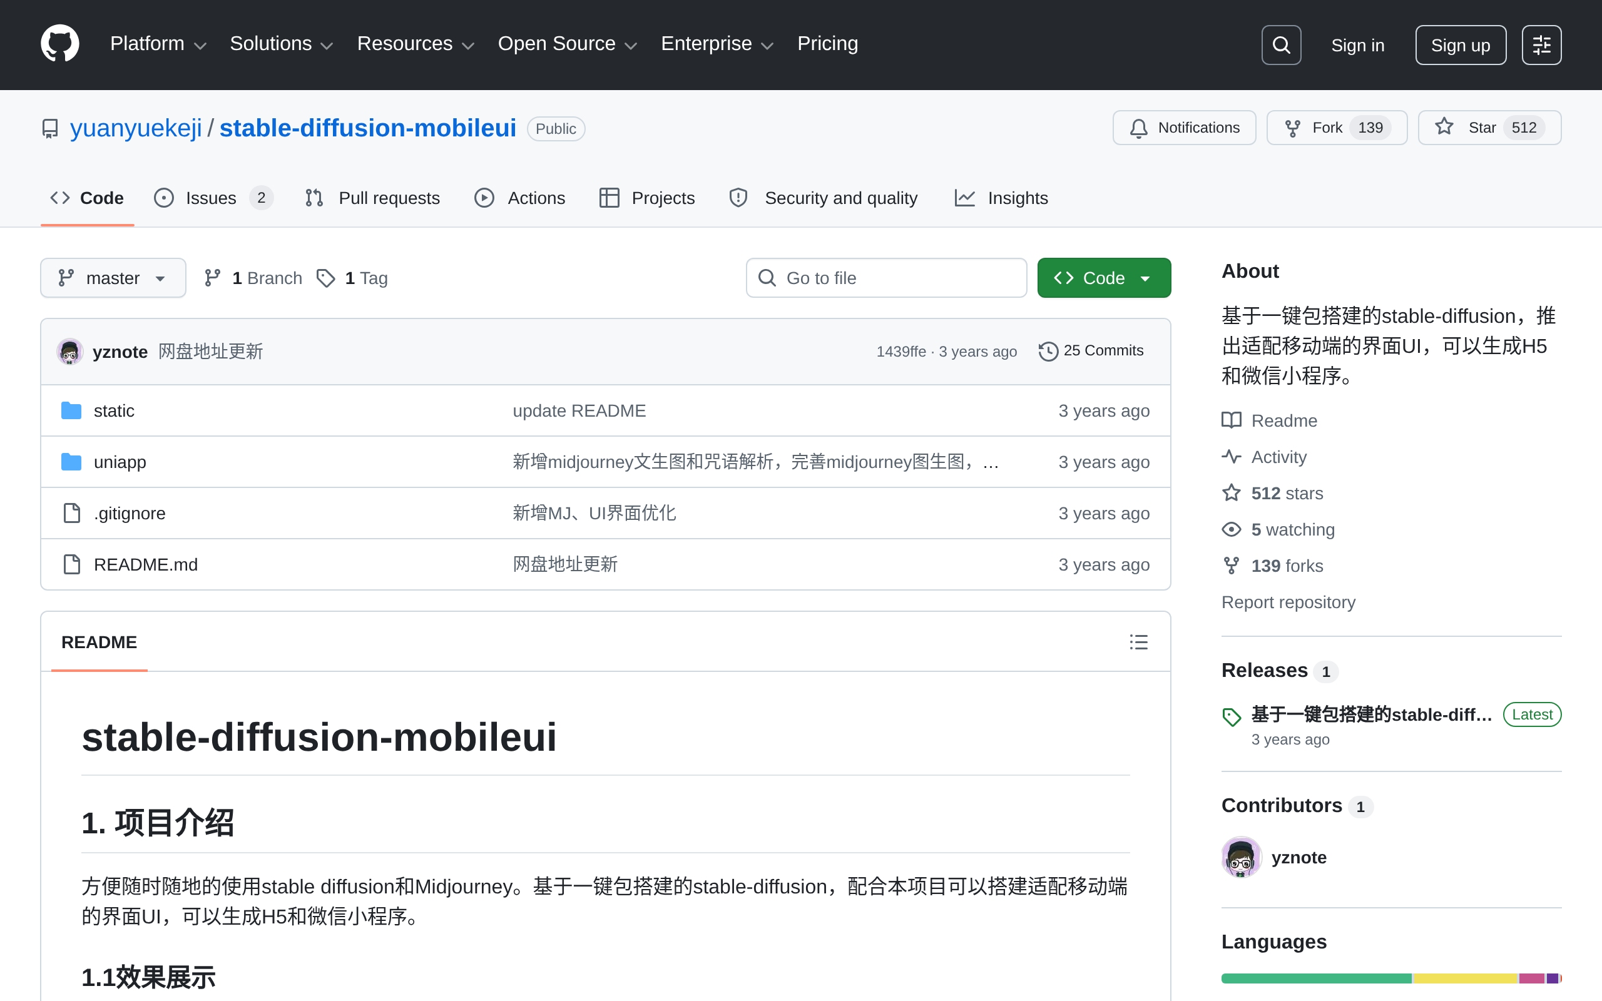The width and height of the screenshot is (1602, 1001).
Task: Open the yuanyuekeji owner link
Action: 136,128
